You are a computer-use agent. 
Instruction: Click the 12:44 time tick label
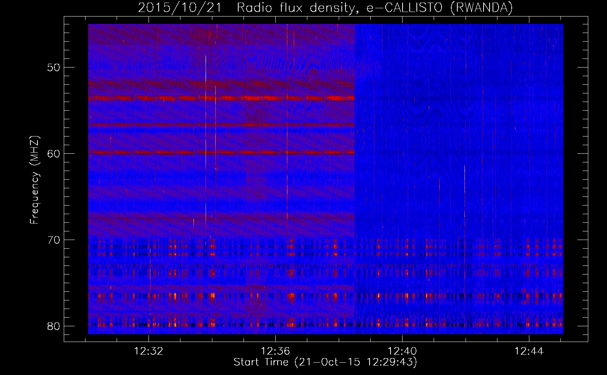tap(529, 351)
